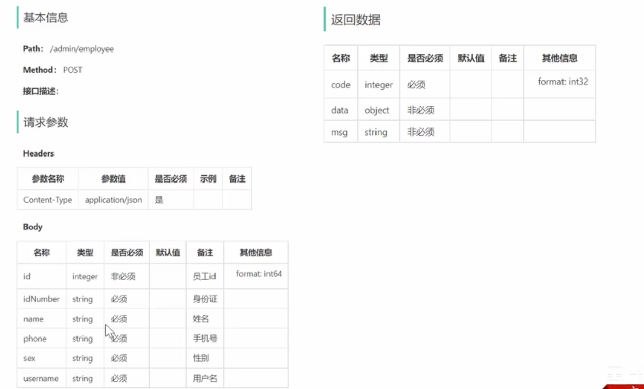Image resolution: width=644 pixels, height=389 pixels.
Task: Click the 名称 header in 返回数据 table
Action: click(x=341, y=58)
